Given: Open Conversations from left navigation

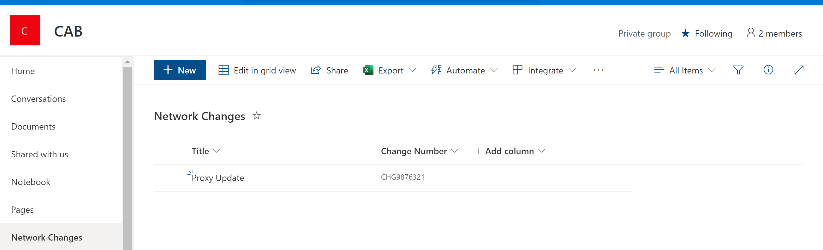Looking at the screenshot, I should point(38,99).
